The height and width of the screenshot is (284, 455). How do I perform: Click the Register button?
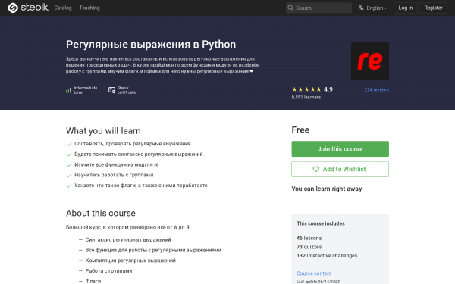click(433, 8)
